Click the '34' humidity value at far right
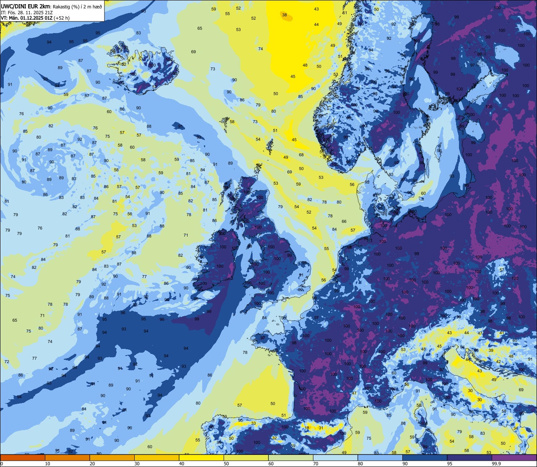This screenshot has width=537, height=467. point(516,428)
